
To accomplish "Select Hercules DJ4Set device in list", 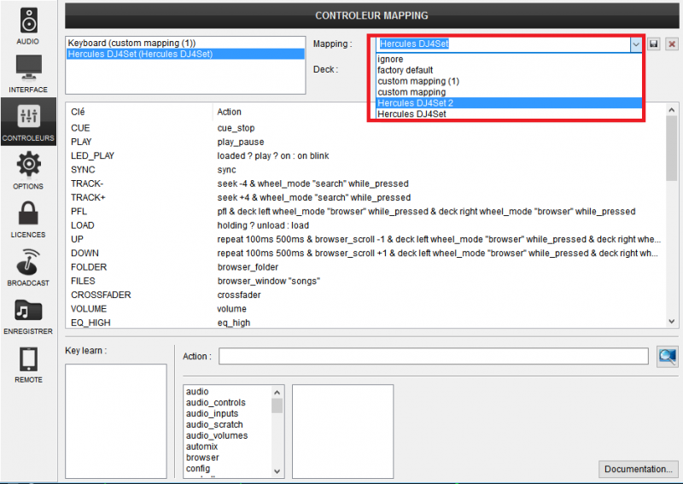I will (x=185, y=54).
